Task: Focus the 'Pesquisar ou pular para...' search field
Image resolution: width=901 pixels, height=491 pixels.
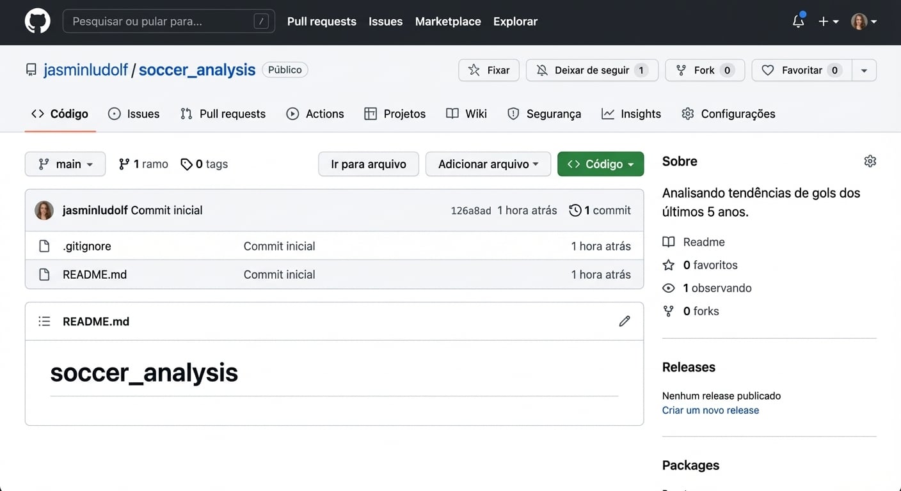Action: pos(169,21)
